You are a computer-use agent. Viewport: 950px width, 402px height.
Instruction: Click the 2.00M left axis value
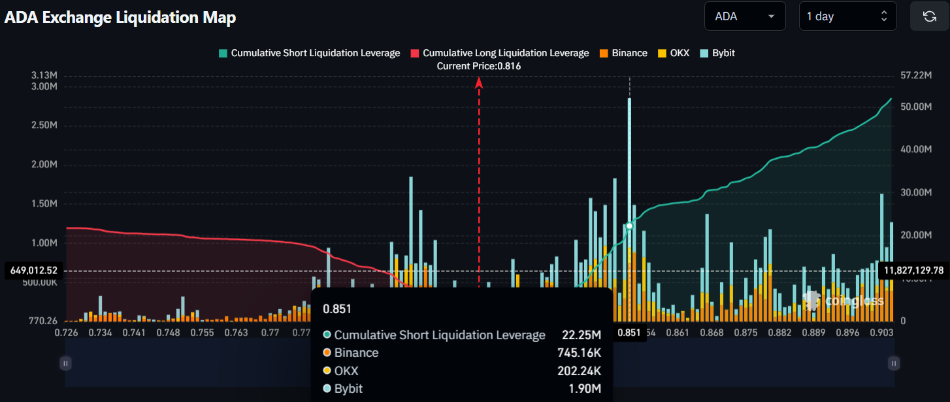(44, 164)
